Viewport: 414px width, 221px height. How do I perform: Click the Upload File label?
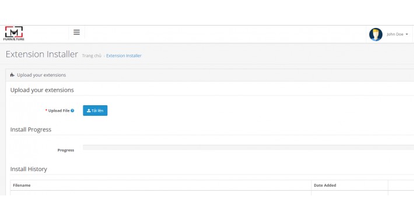click(x=59, y=110)
